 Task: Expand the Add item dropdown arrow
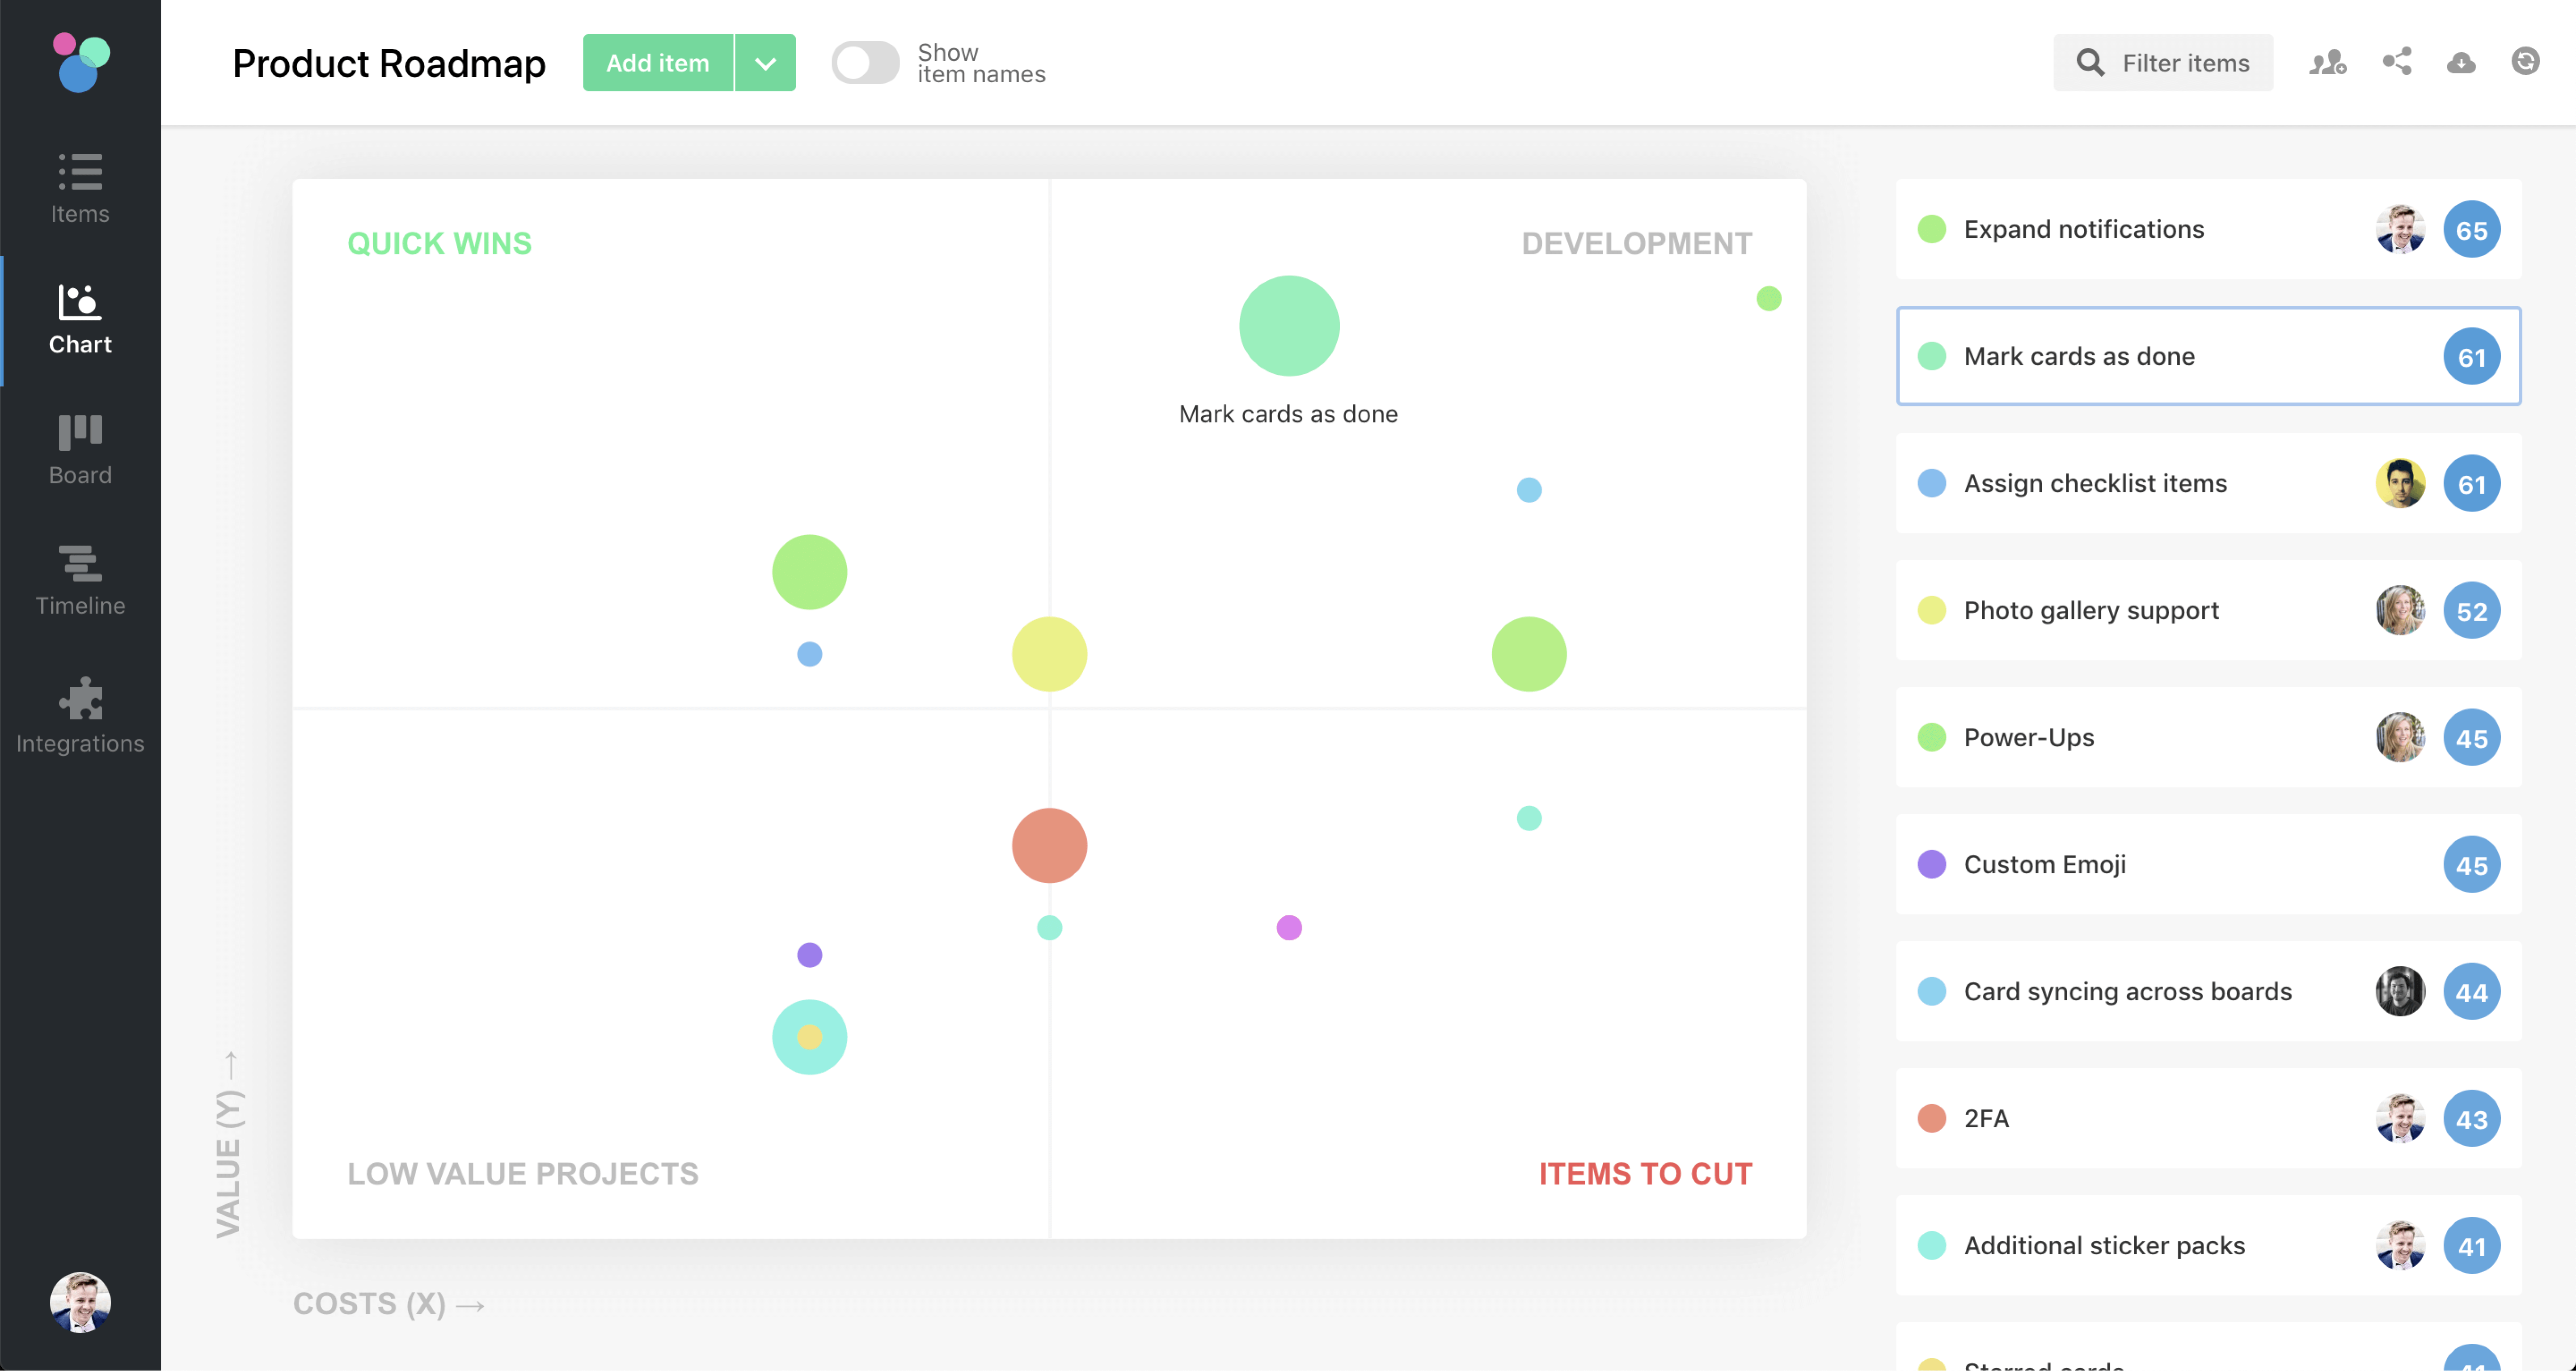pos(765,63)
